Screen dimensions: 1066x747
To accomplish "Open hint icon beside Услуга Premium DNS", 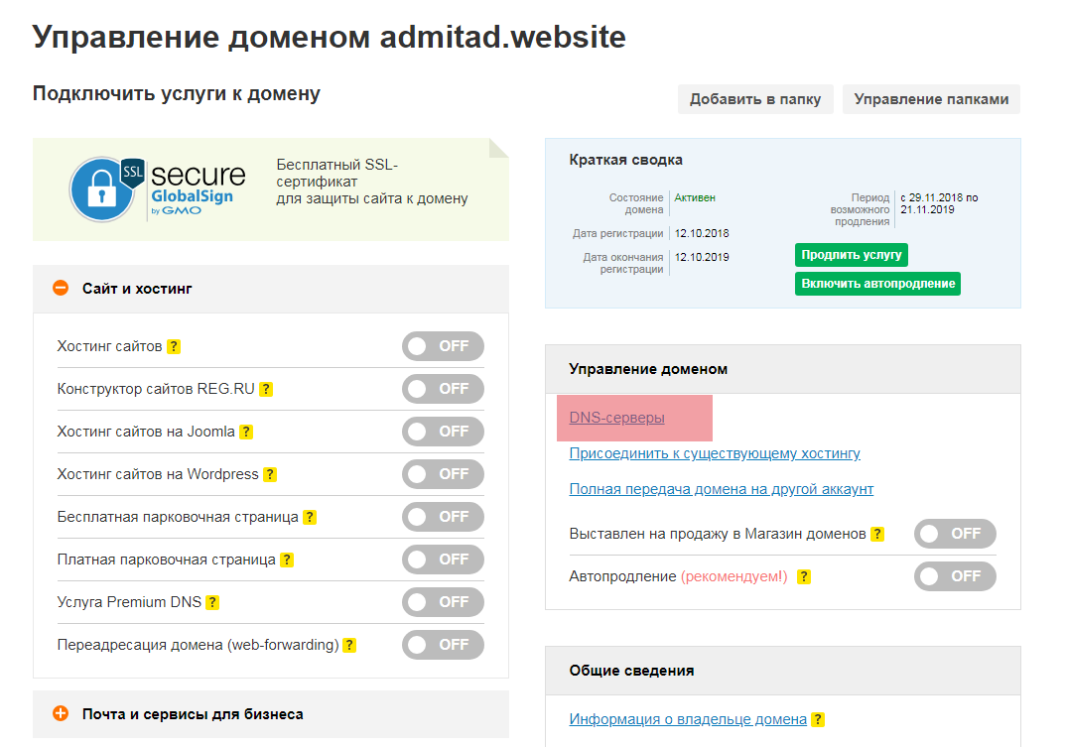I will (212, 603).
